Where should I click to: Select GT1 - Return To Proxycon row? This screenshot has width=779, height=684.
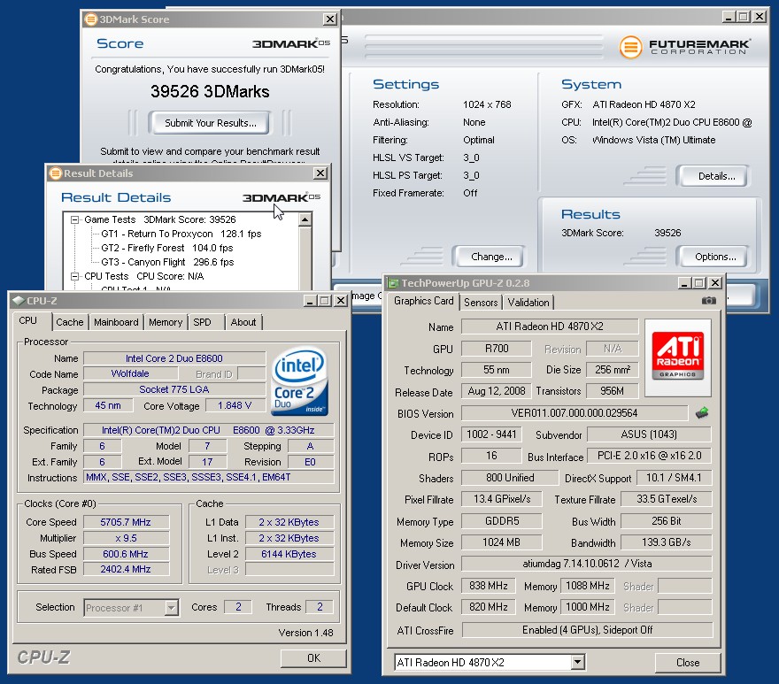[x=181, y=234]
